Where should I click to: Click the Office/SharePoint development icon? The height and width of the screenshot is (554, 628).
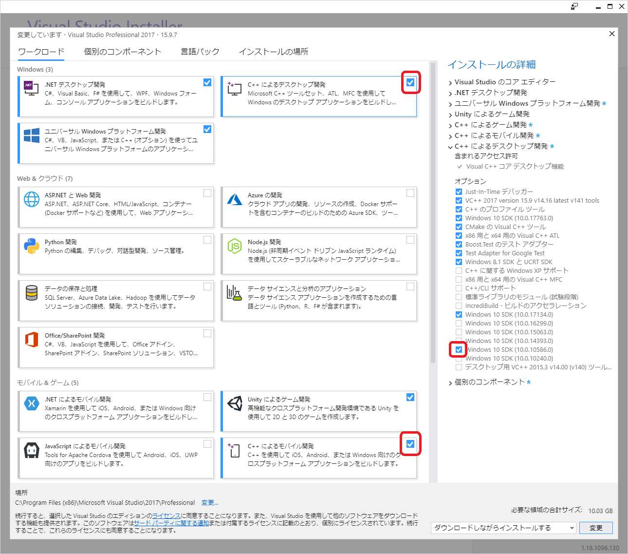[32, 340]
